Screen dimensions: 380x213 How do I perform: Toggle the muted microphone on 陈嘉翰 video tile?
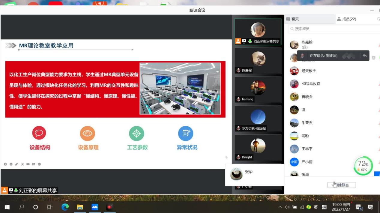[x=238, y=71]
